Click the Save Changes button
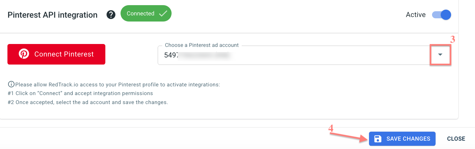The height and width of the screenshot is (149, 475). (402, 139)
